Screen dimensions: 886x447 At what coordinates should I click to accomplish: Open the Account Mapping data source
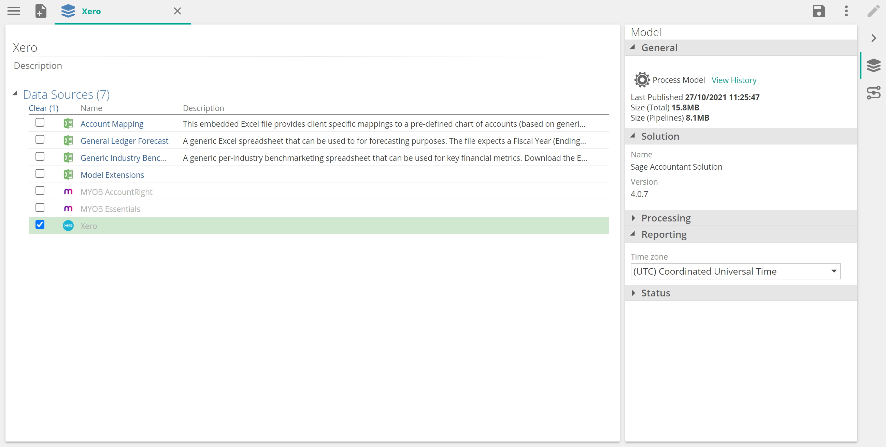tap(112, 124)
